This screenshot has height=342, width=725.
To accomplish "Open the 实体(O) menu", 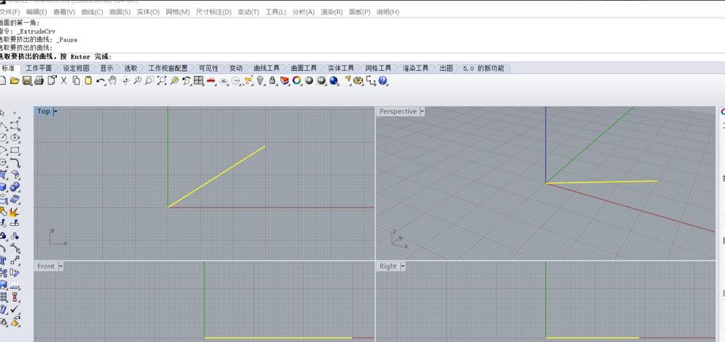I will (x=148, y=12).
